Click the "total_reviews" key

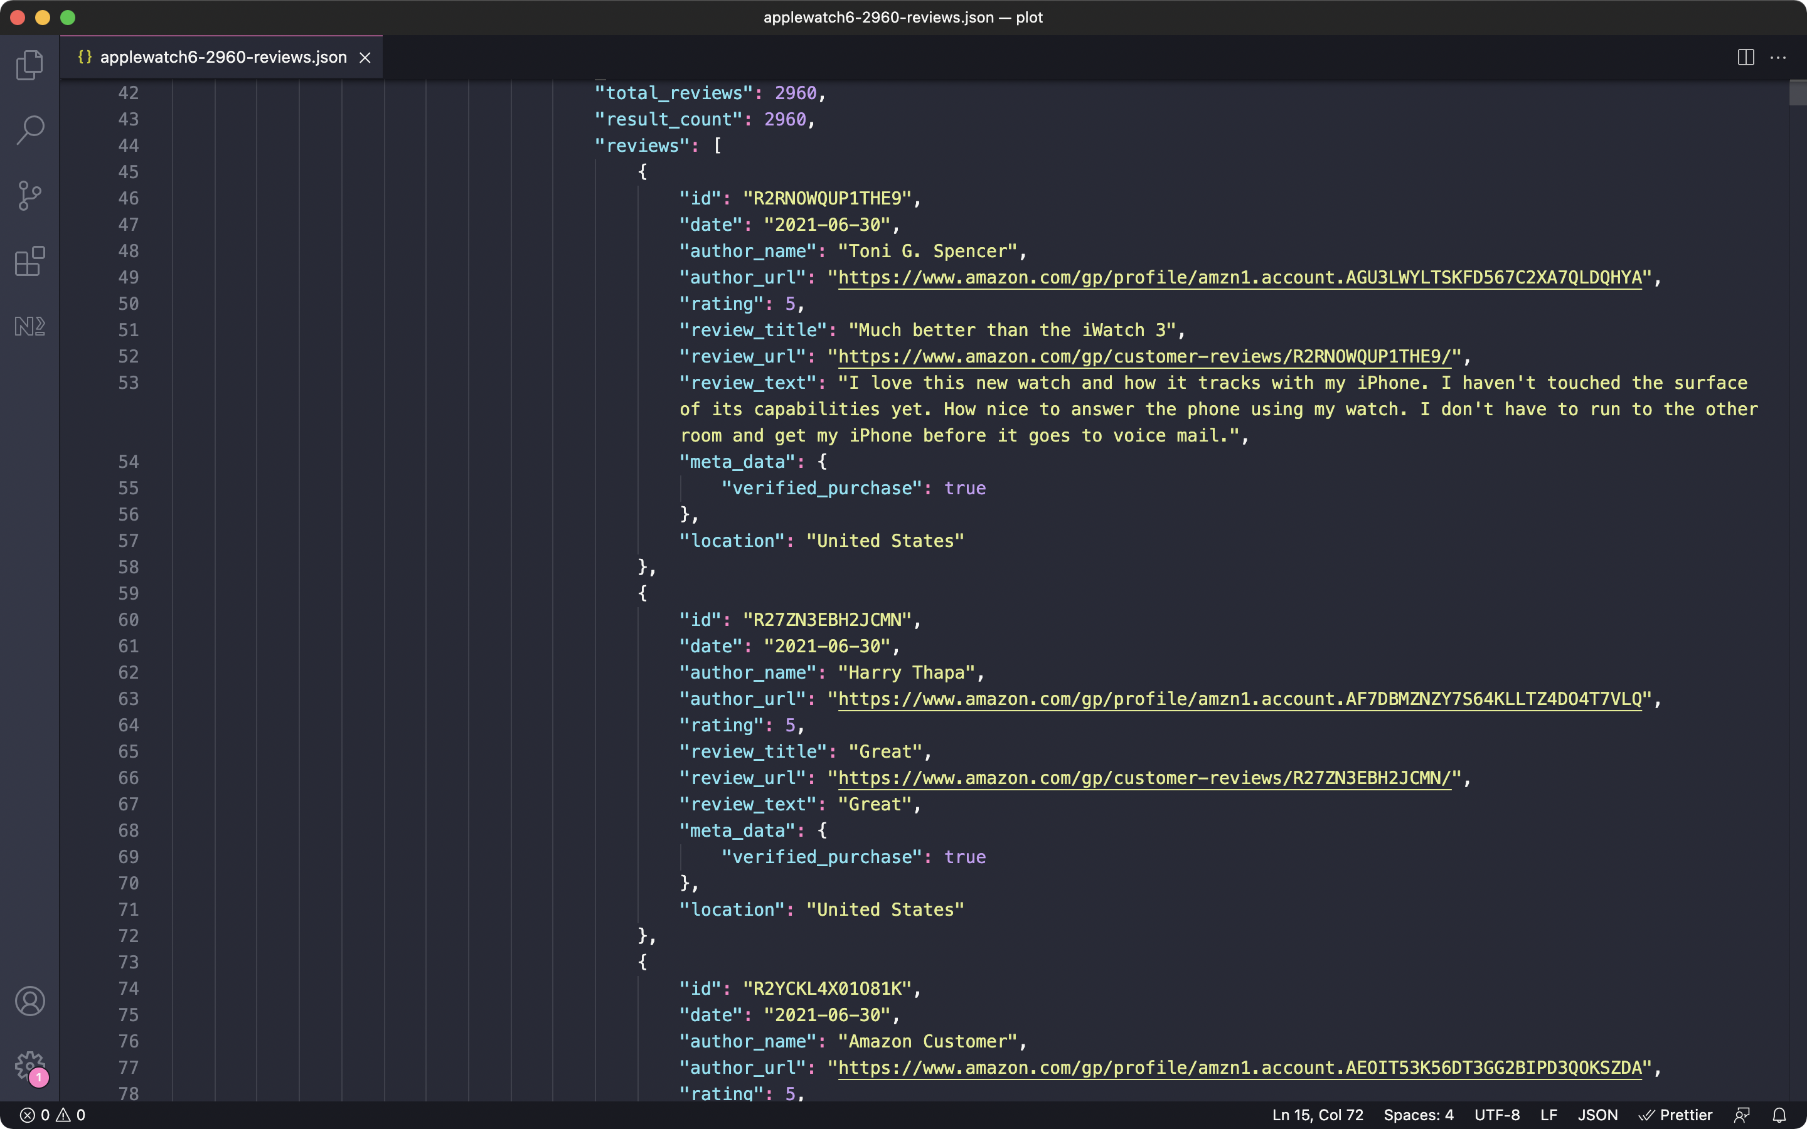pos(673,93)
